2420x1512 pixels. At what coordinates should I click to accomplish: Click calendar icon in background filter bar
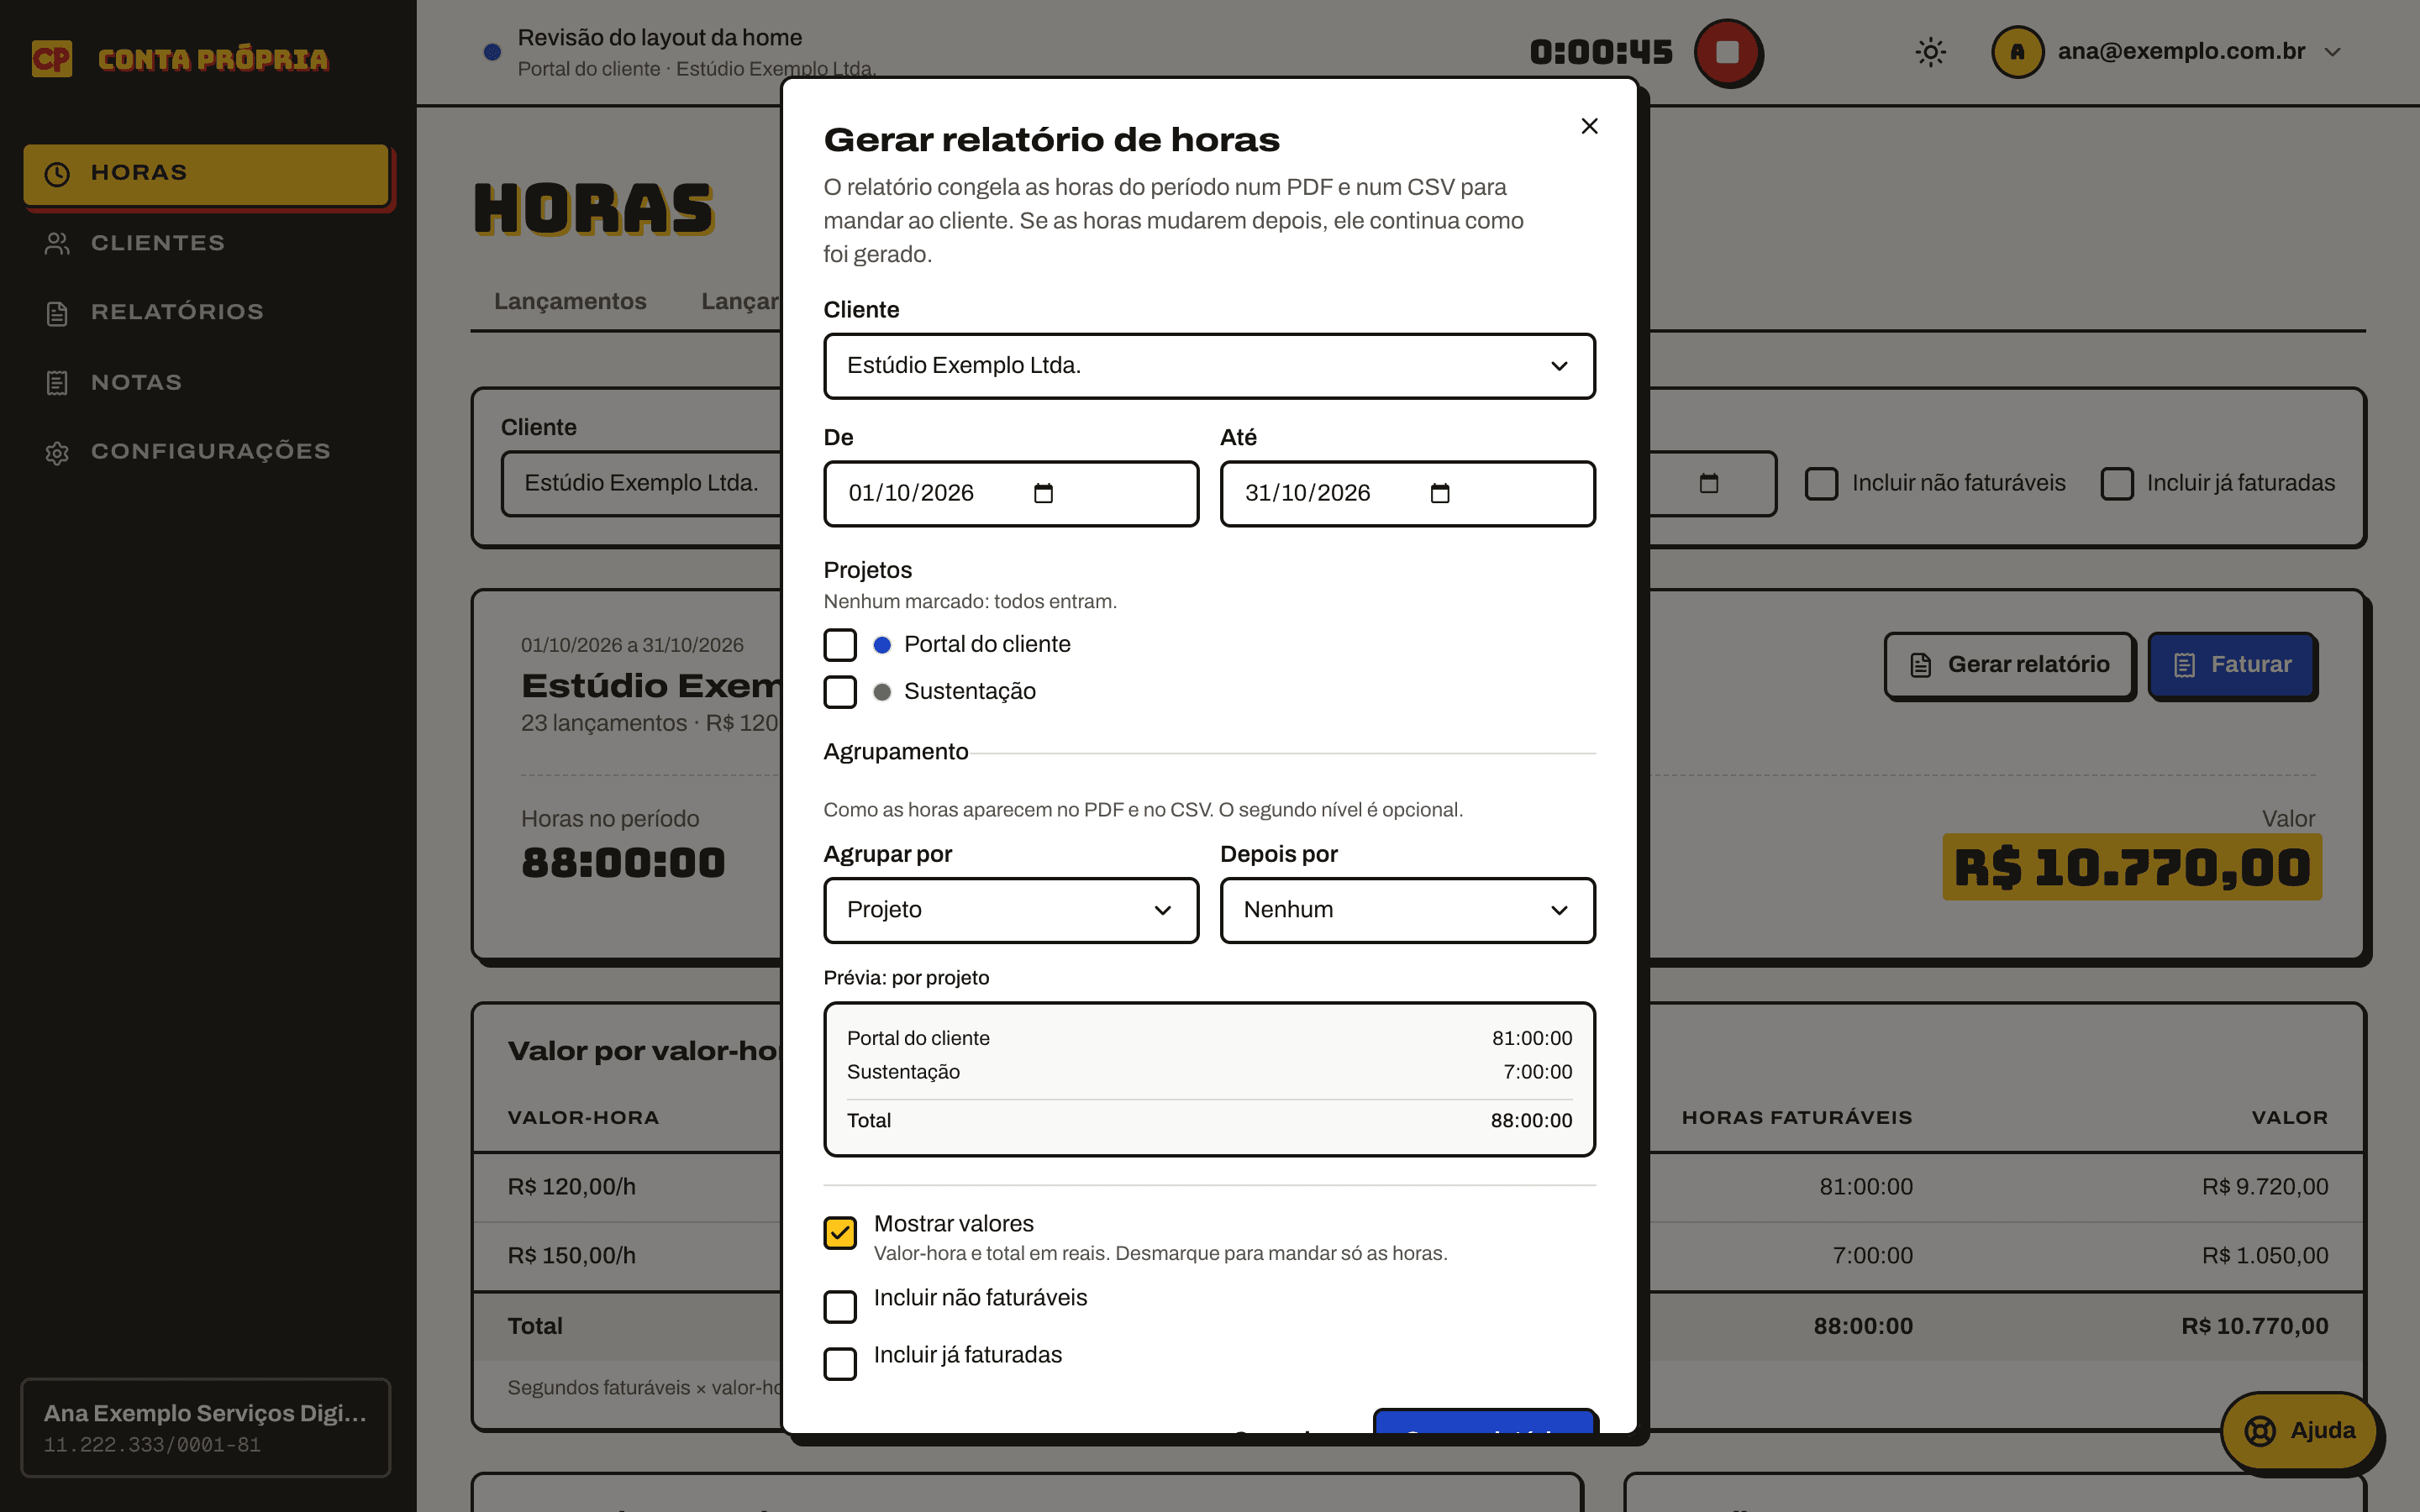[1709, 484]
